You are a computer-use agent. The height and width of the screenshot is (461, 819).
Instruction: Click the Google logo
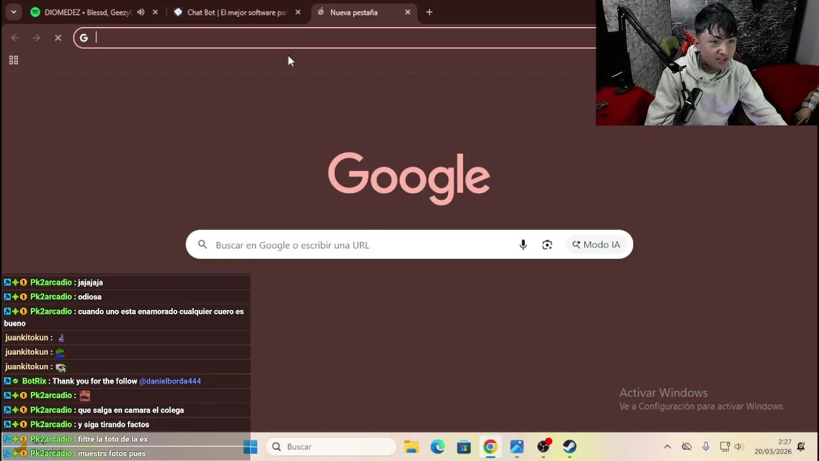pos(409,178)
